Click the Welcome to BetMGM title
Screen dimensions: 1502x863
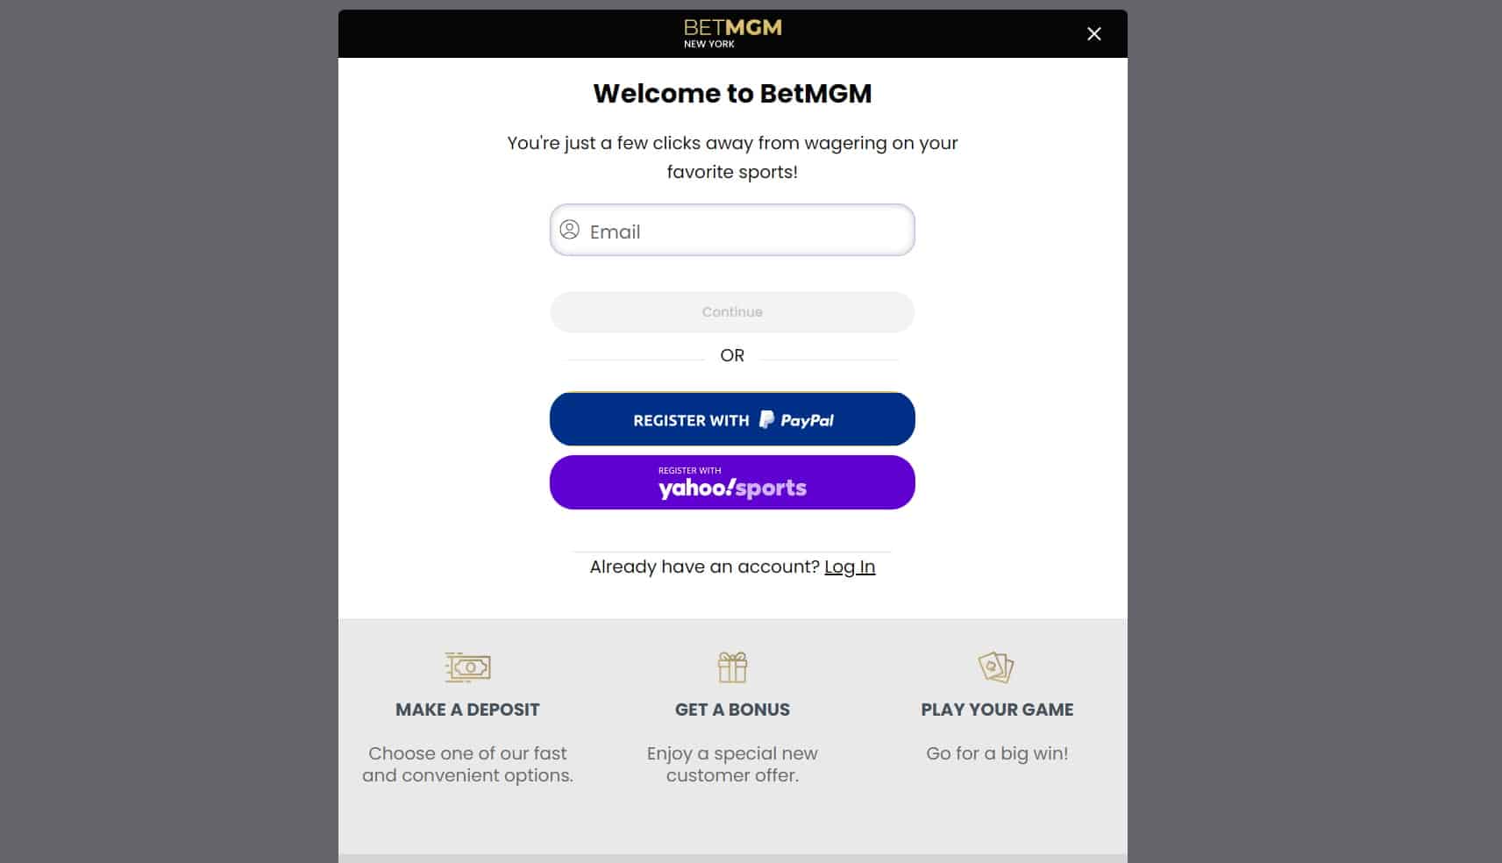click(732, 93)
